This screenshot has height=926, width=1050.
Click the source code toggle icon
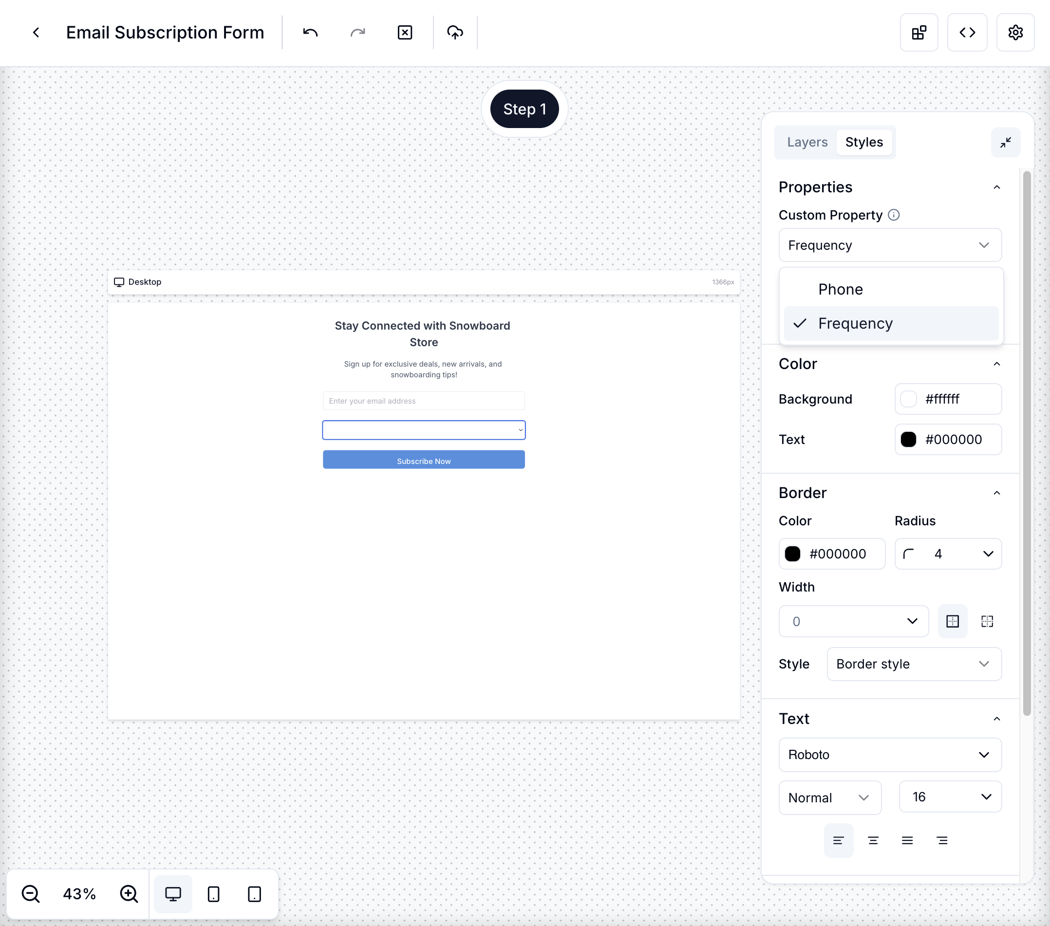point(968,32)
